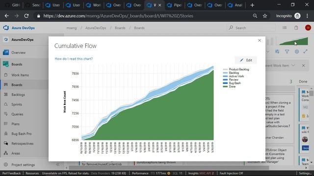Screen dimensions: 314x176
Task: Collapse the sidebar with double-chevron icon
Action: 58,165
